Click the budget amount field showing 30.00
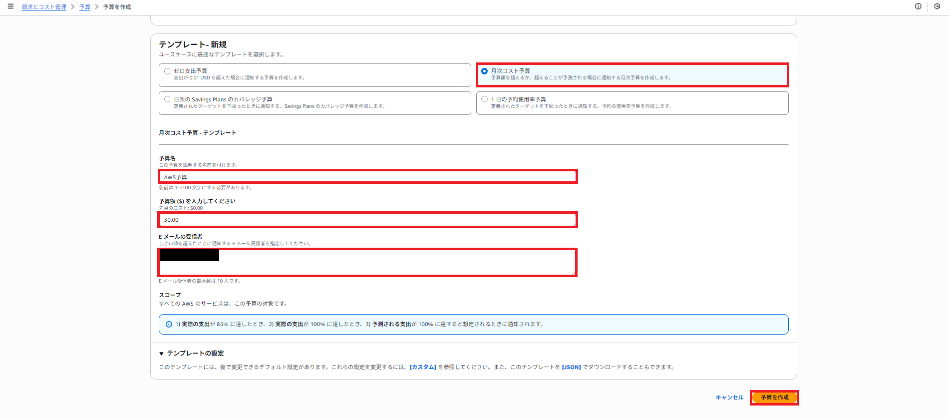949x418 pixels. point(367,220)
